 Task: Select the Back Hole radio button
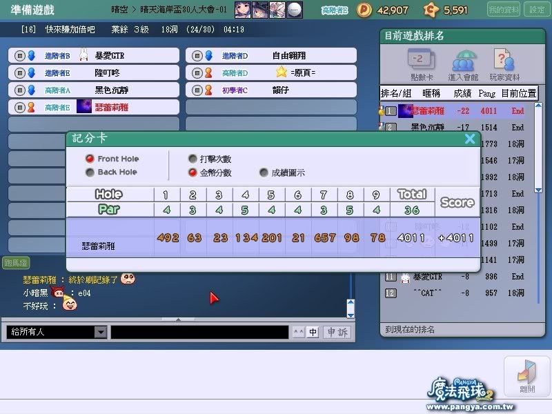click(90, 172)
